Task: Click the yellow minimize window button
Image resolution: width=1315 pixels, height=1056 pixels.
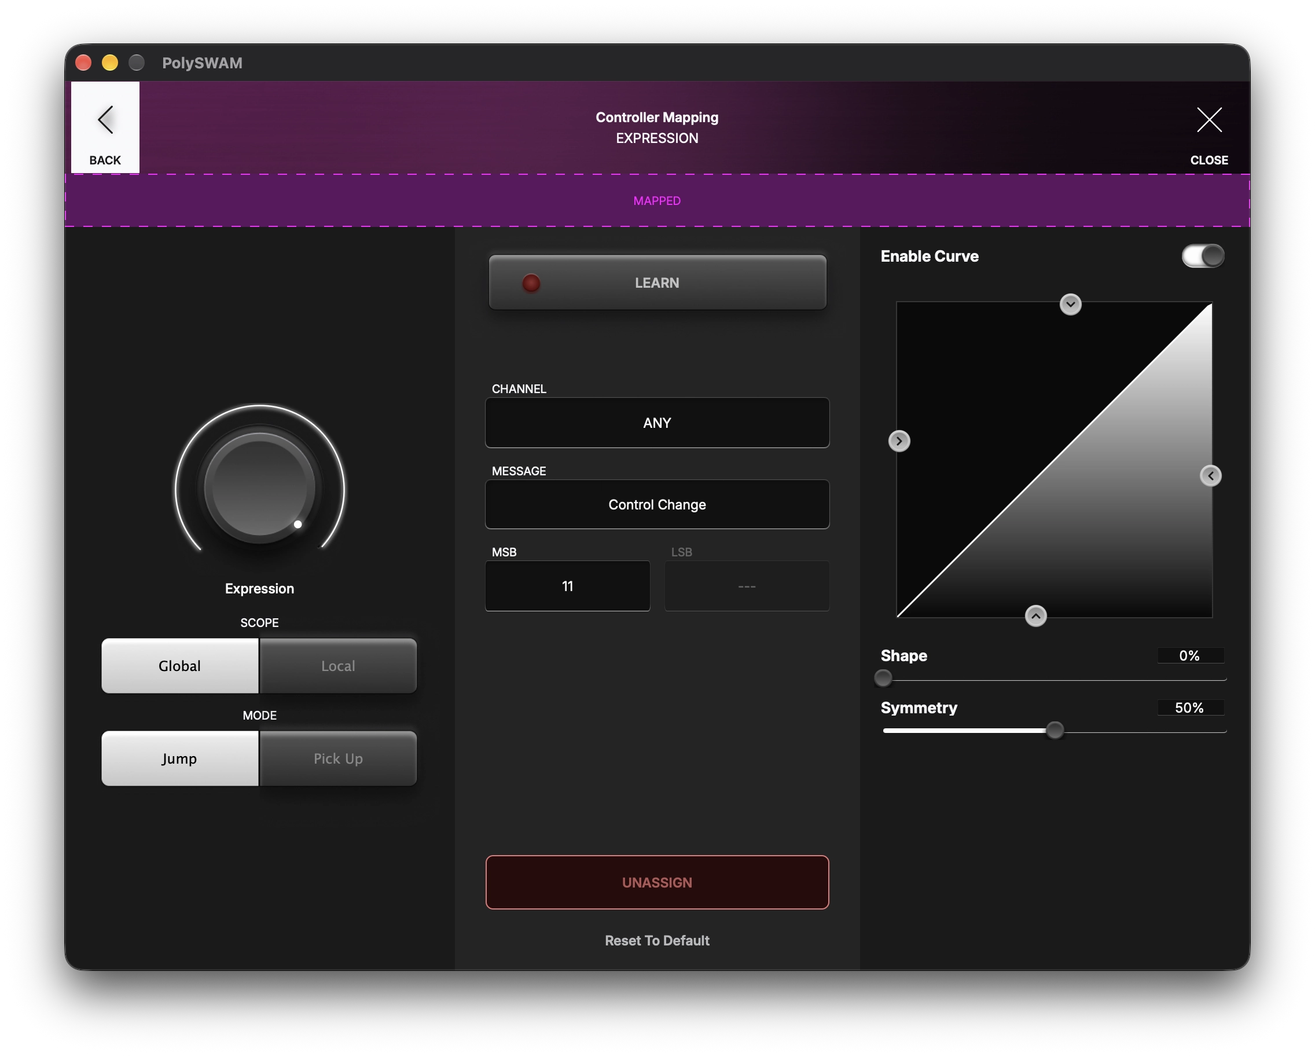Action: click(110, 62)
